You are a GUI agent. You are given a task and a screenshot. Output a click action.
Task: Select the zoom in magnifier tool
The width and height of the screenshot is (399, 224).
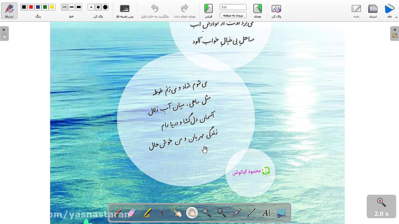point(206,213)
